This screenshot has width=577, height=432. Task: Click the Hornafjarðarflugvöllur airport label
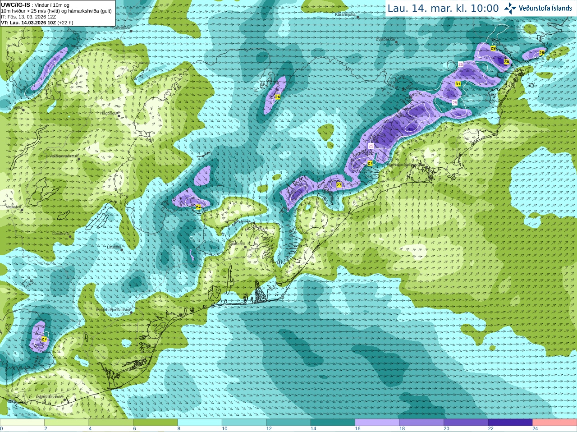click(406, 165)
